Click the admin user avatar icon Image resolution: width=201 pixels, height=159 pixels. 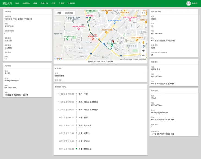(x=189, y=4)
